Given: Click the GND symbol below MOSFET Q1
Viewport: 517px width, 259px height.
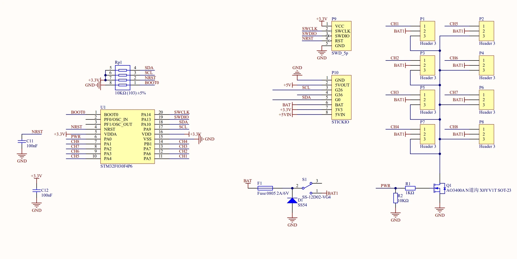Looking at the screenshot, I should point(440,210).
